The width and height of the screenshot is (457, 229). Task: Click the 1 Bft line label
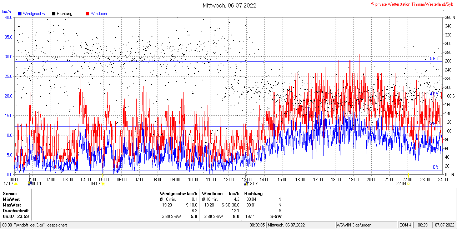click(433, 167)
